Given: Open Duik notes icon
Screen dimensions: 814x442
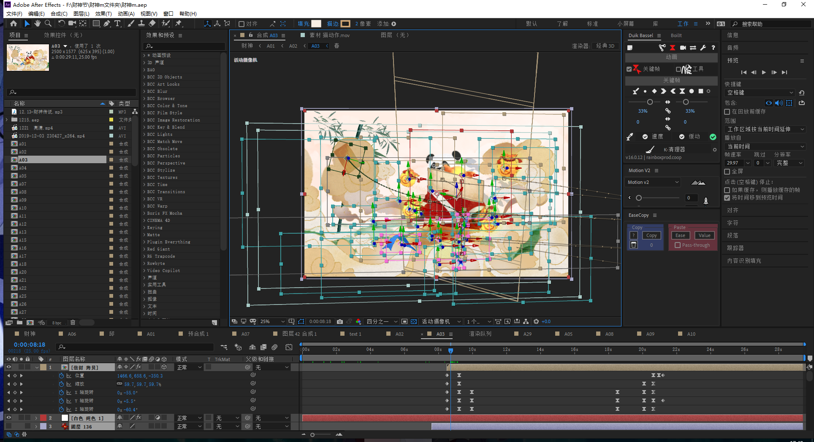Looking at the screenshot, I should 630,48.
